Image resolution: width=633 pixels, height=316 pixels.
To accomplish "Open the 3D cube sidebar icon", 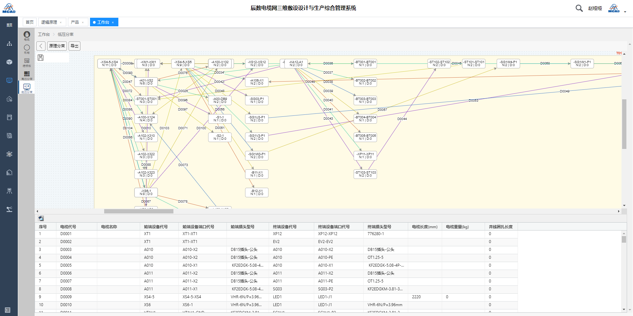I will [x=9, y=62].
